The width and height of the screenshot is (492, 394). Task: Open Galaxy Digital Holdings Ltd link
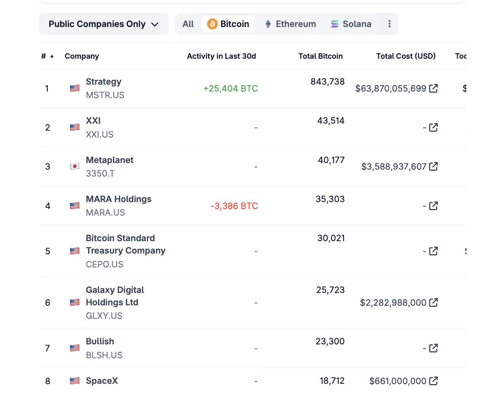click(115, 296)
